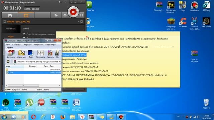Open Bandicam desktop shortcut
The width and height of the screenshot is (214, 120).
tap(195, 7)
